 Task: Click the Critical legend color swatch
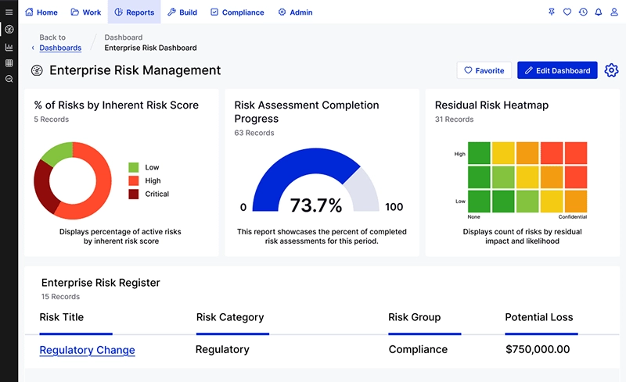133,194
